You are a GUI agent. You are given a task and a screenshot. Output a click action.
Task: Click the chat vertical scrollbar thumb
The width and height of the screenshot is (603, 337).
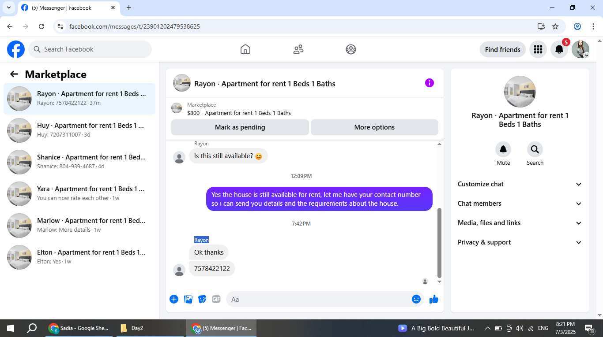pos(439,243)
